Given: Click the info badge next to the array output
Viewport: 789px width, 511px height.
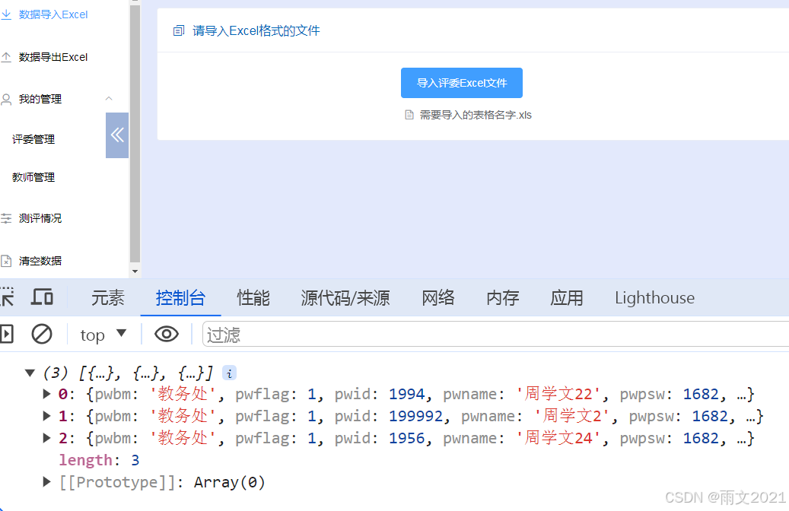Looking at the screenshot, I should point(229,373).
